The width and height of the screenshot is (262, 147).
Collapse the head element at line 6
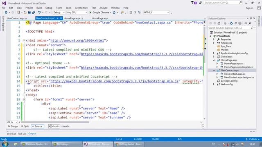pyautogui.click(x=24, y=45)
